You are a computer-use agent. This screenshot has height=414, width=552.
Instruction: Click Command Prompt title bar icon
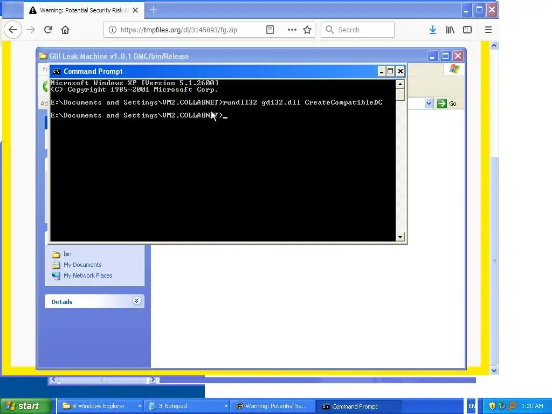point(56,72)
